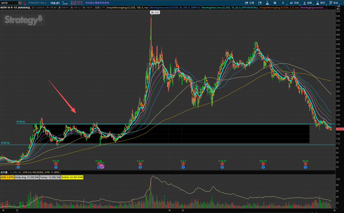The image size is (344, 213).
Task: Click the red call icon under $32.52
Action: click(x=263, y=164)
